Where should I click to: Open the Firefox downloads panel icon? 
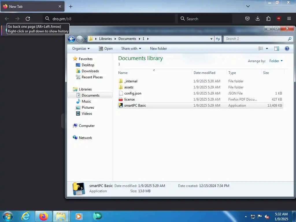(x=258, y=18)
